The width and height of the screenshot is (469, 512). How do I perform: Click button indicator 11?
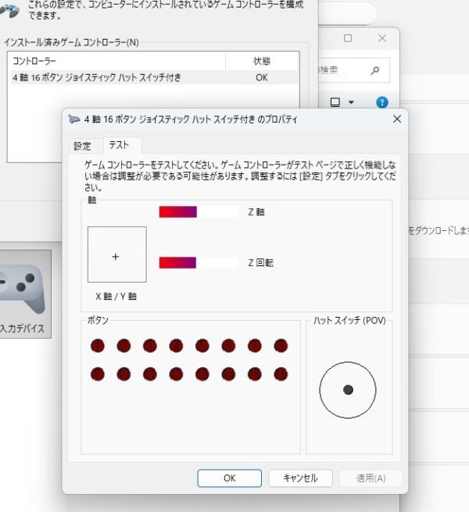[150, 374]
